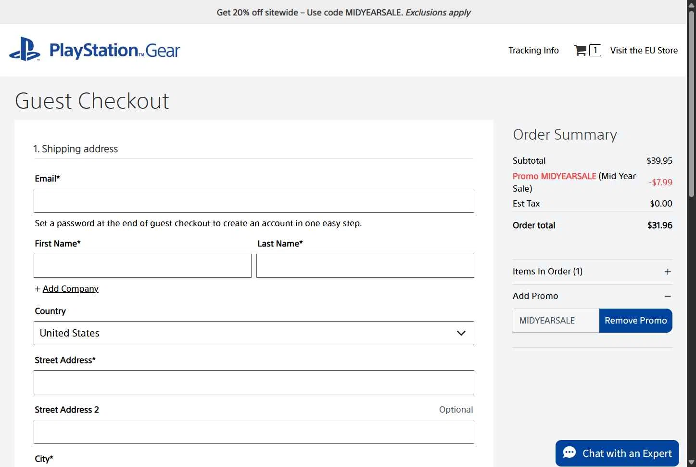
Task: Click the Country dropdown chevron arrow
Action: [461, 333]
